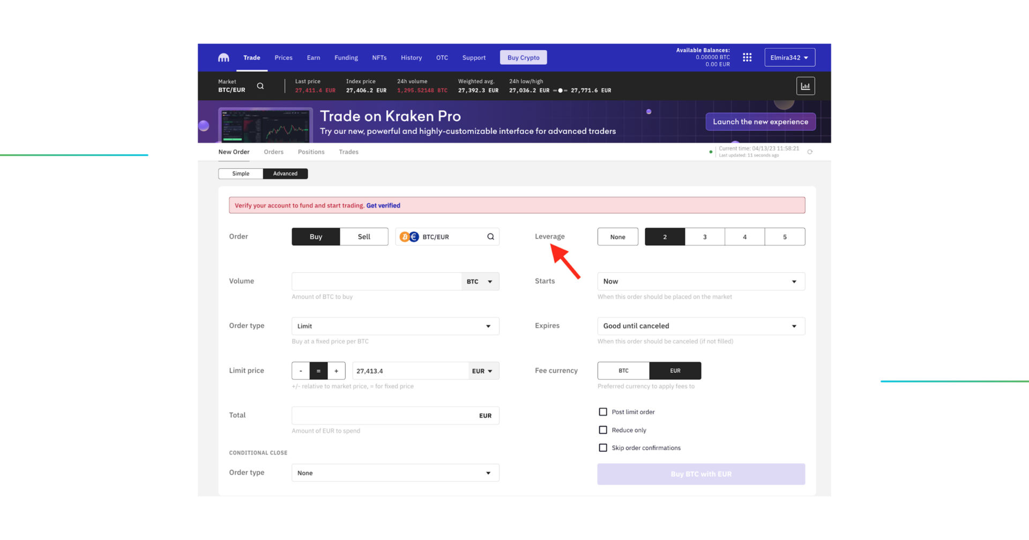Image resolution: width=1029 pixels, height=540 pixels.
Task: Switch to the Positions tab
Action: (311, 152)
